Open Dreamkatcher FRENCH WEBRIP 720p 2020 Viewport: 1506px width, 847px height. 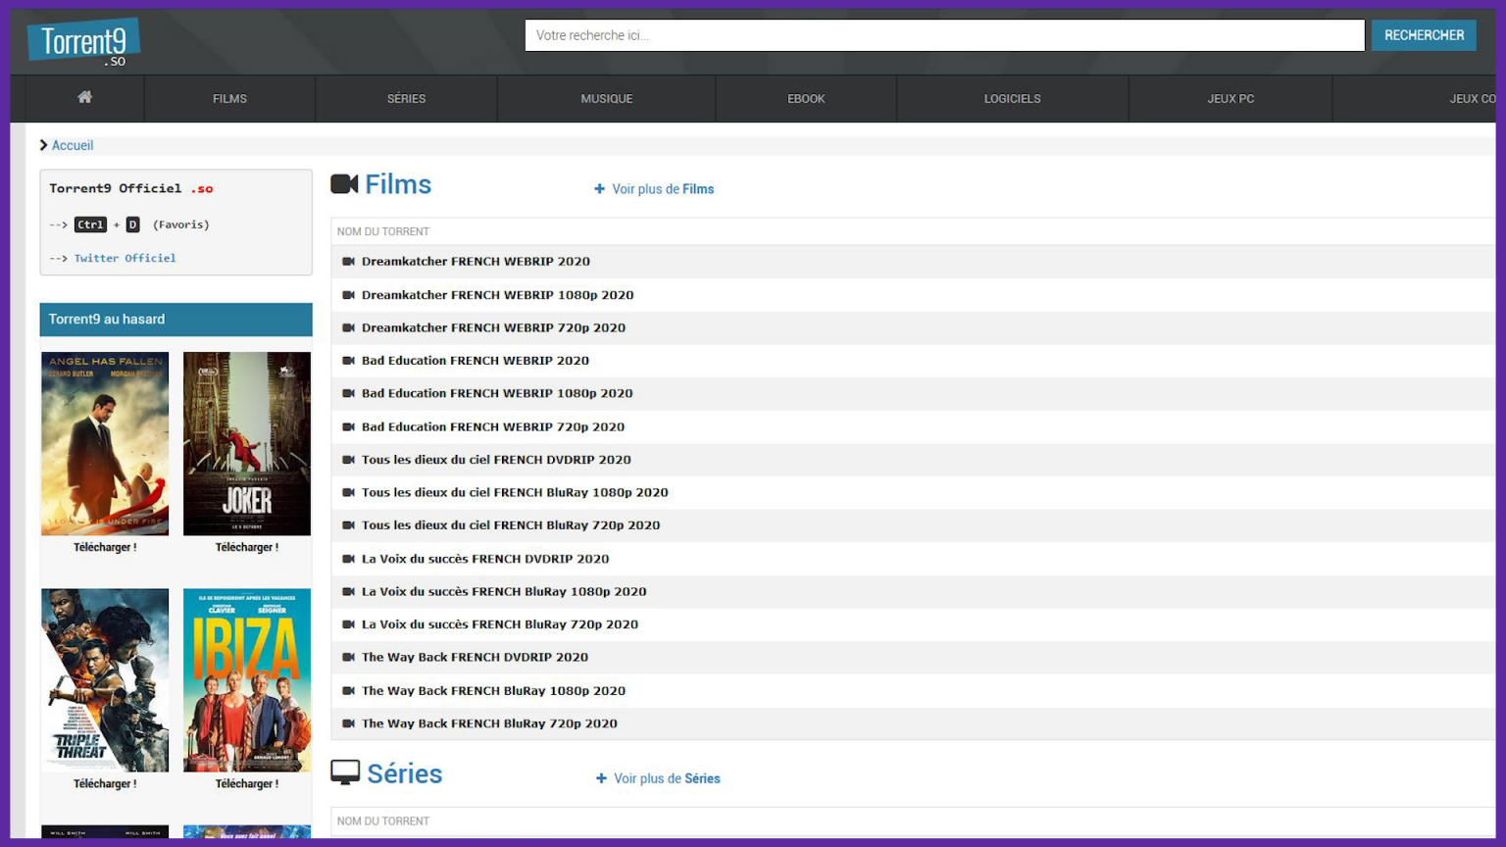click(493, 327)
